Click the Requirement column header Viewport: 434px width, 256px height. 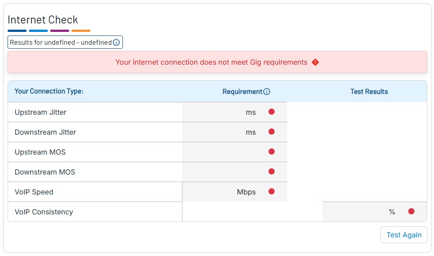click(x=243, y=91)
